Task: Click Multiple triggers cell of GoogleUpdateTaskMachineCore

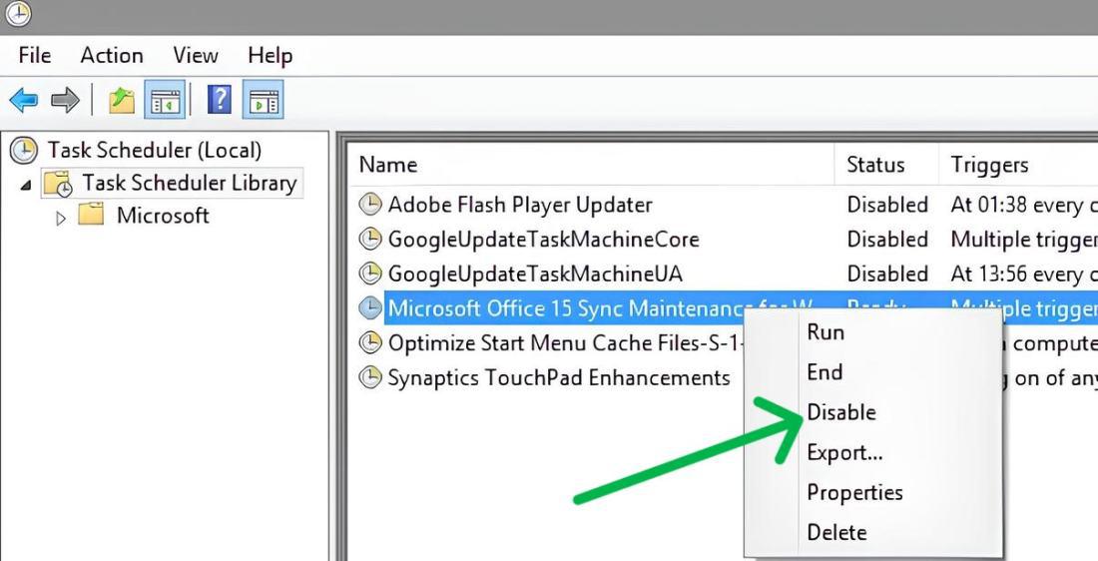Action: 1024,240
